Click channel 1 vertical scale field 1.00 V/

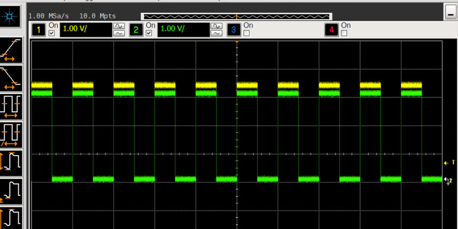86,29
